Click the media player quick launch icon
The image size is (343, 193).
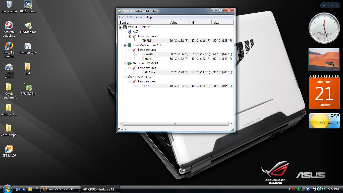click(30, 189)
